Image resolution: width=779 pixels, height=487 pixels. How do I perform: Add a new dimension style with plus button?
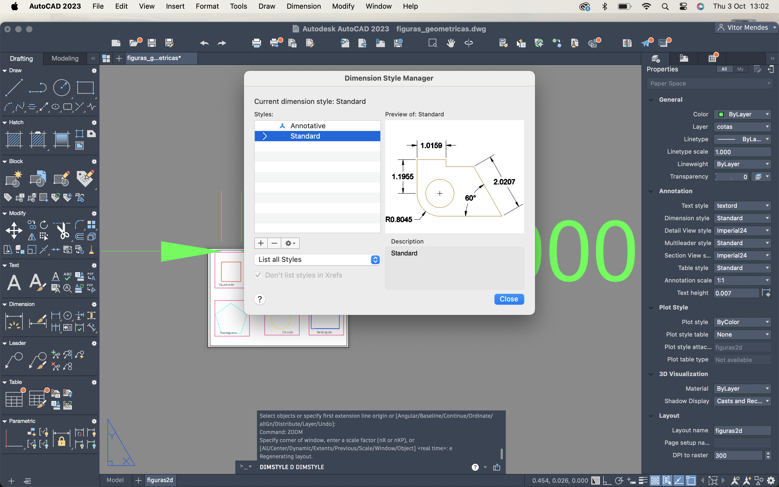coord(261,243)
